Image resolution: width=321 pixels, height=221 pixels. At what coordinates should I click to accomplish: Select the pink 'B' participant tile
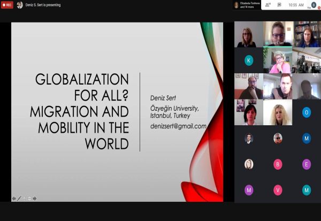[x=278, y=164]
